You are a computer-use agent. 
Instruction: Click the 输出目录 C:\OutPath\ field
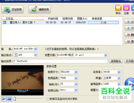click(60, 61)
